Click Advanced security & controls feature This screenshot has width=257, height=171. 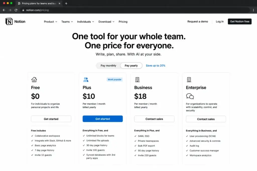pos(205,141)
